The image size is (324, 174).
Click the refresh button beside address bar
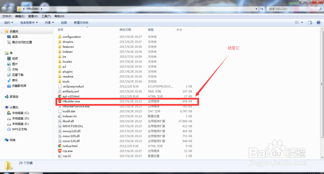[x=262, y=9]
